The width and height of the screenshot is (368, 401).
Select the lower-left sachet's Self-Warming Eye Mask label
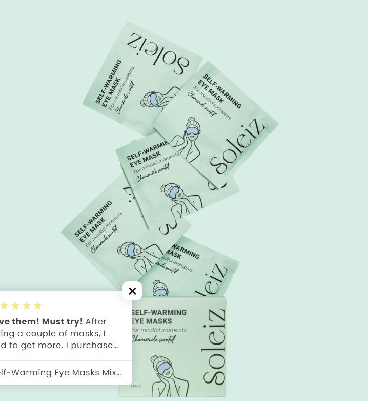(x=93, y=221)
